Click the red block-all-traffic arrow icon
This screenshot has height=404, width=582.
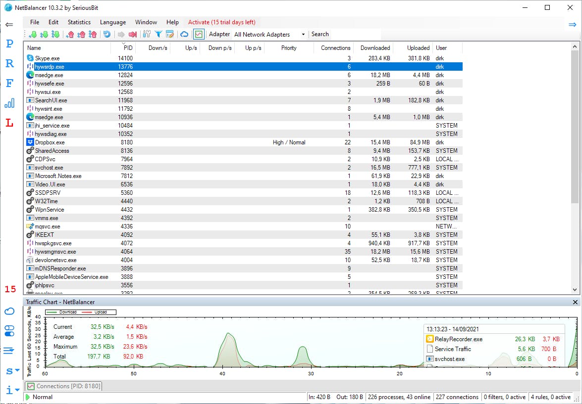(133, 34)
